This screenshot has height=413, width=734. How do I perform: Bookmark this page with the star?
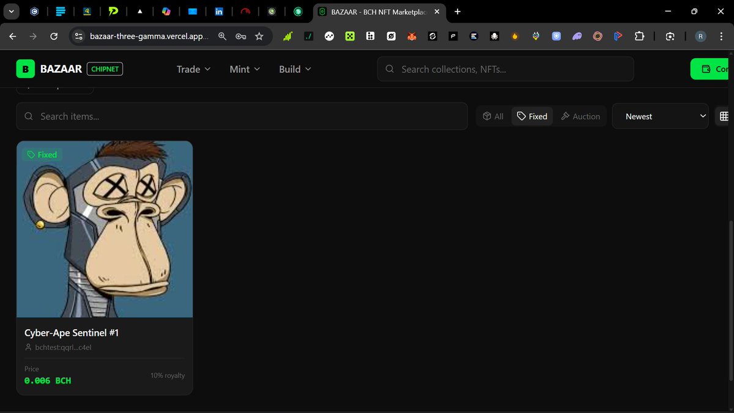click(x=259, y=37)
